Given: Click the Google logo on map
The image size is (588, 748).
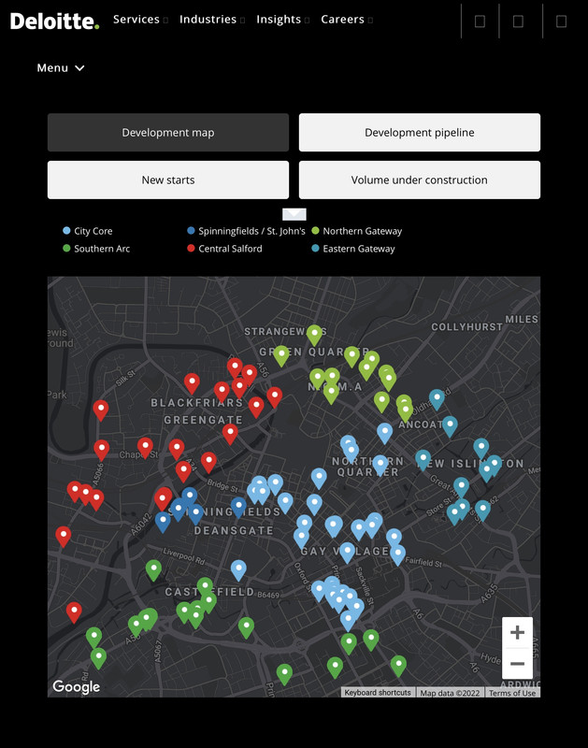Looking at the screenshot, I should [x=77, y=686].
